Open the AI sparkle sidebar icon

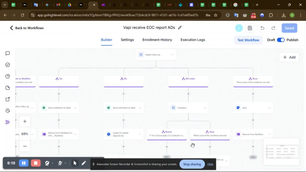8,122
